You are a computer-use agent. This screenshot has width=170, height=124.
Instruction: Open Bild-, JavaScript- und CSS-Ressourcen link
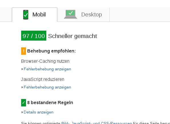coord(97,123)
